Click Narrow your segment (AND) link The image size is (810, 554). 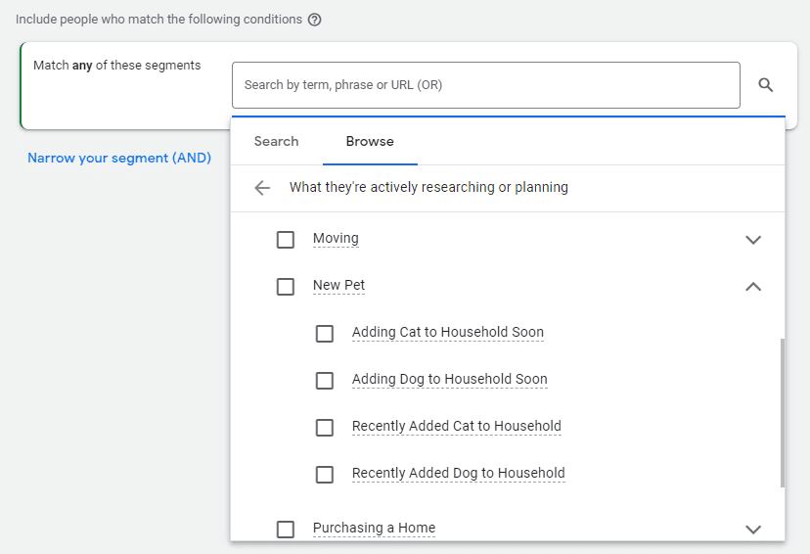(119, 159)
